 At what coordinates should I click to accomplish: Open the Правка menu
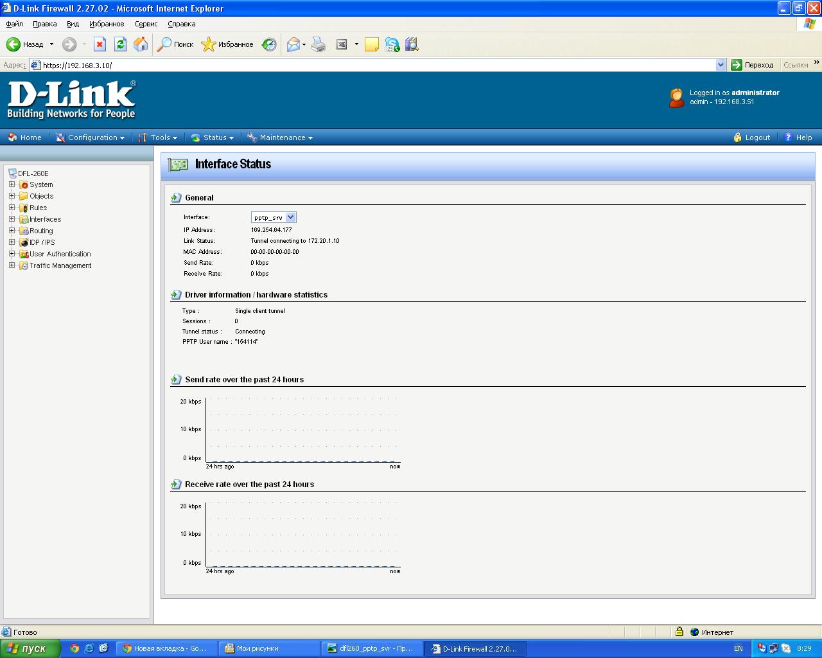coord(45,24)
